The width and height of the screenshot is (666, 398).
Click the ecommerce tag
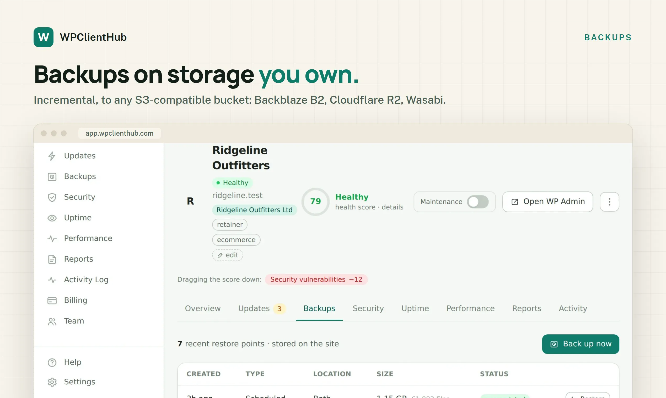pos(236,240)
